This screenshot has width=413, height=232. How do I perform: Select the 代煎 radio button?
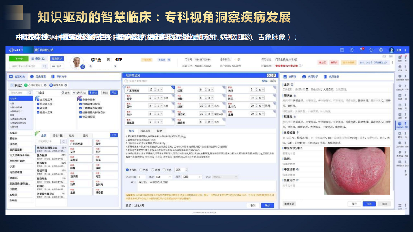coord(141,170)
